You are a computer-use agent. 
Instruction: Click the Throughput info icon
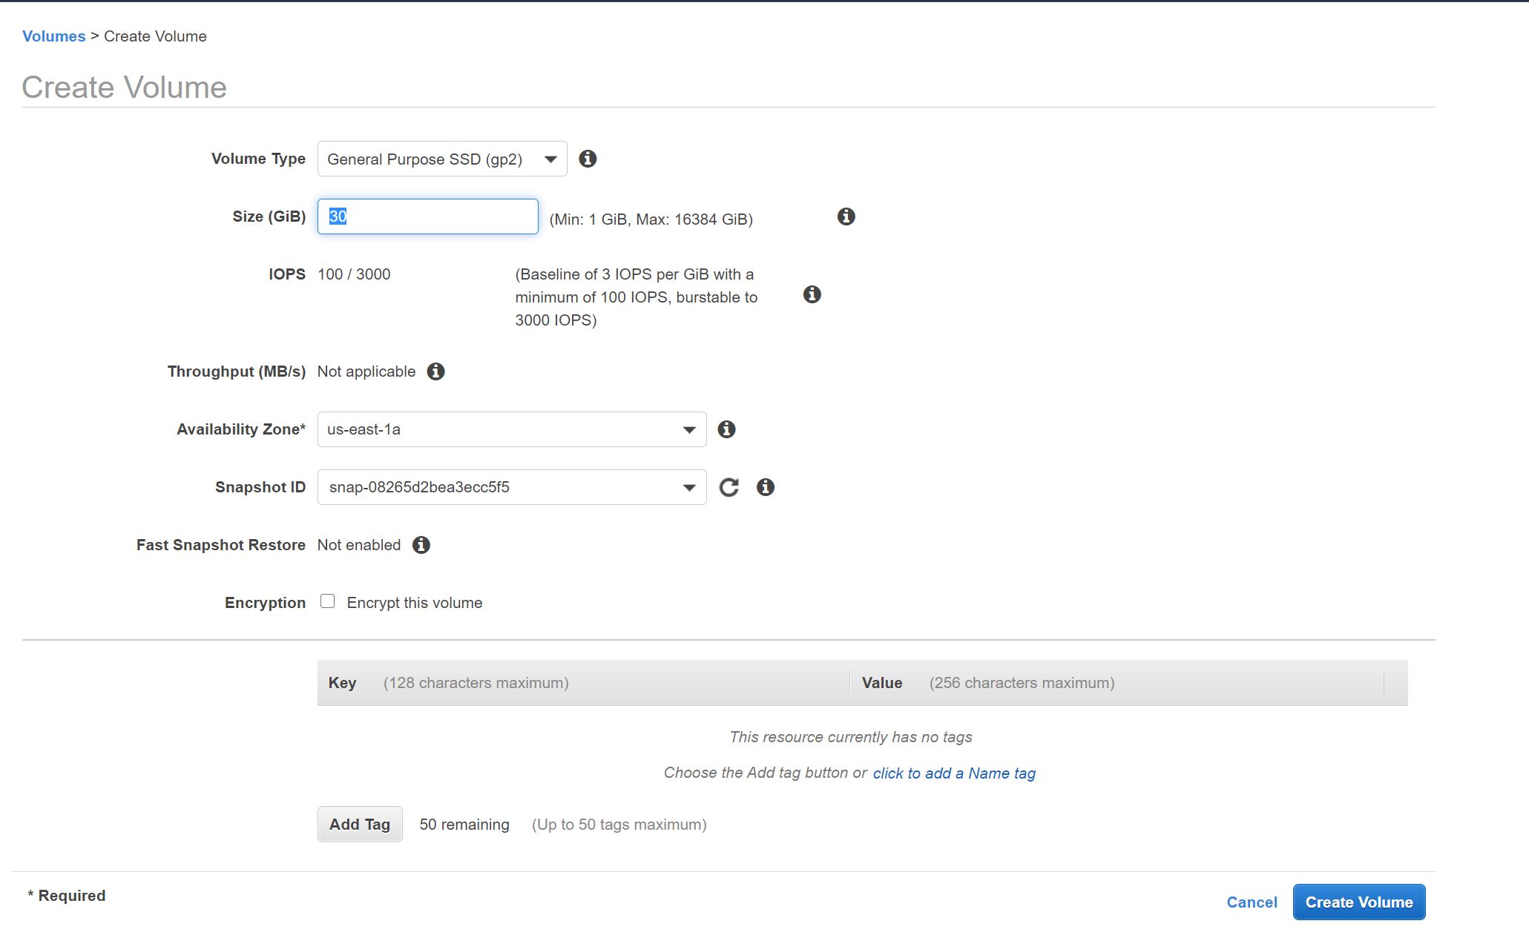[435, 371]
